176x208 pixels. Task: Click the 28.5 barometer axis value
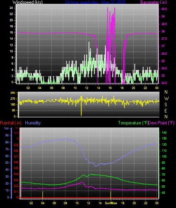pos(164,24)
